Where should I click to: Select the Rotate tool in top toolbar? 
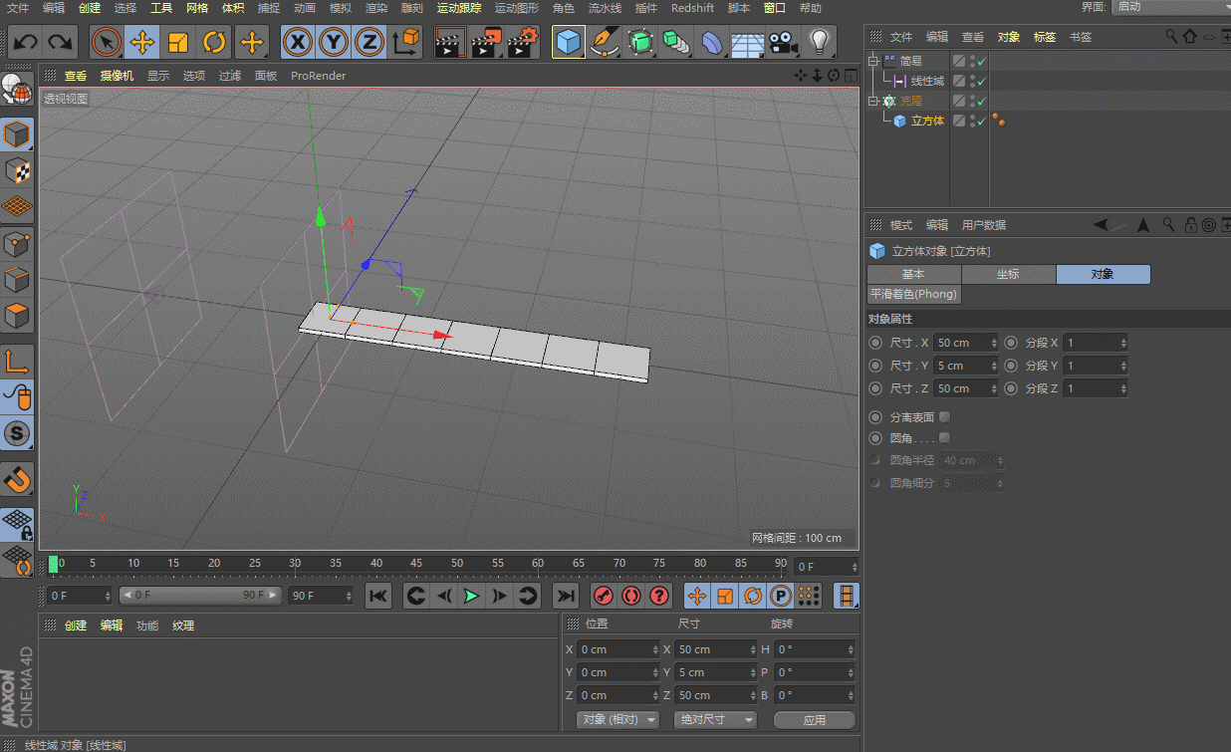[214, 42]
